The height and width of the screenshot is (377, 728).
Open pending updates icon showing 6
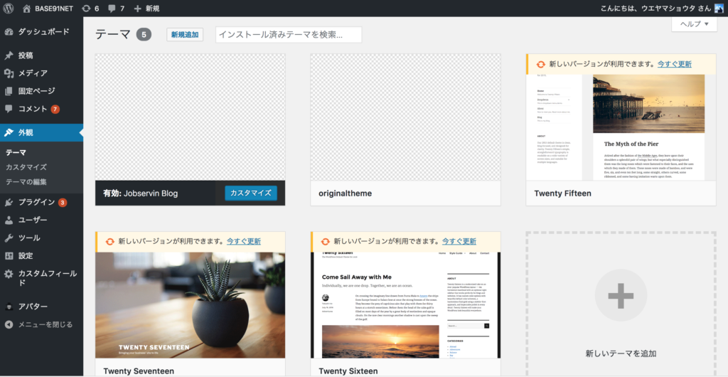click(86, 9)
